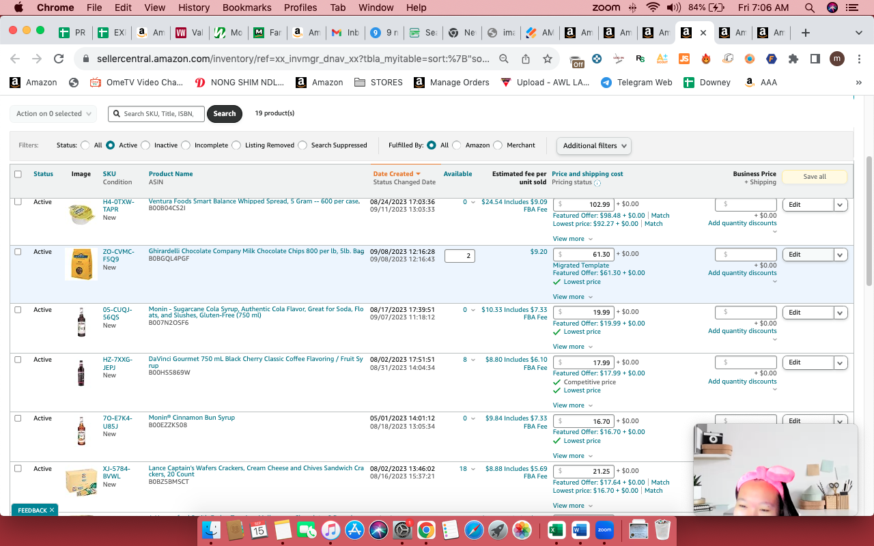The height and width of the screenshot is (546, 874).
Task: Open Edit dropdown arrow for Ghirardelli row
Action: click(841, 255)
